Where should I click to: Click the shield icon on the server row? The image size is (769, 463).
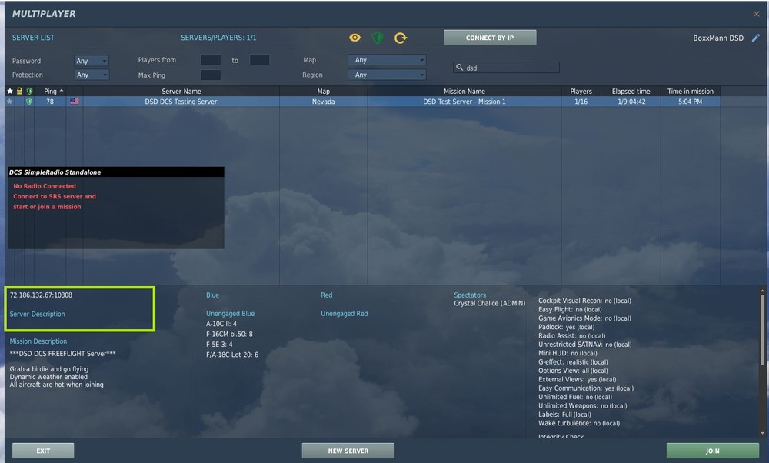click(x=28, y=101)
